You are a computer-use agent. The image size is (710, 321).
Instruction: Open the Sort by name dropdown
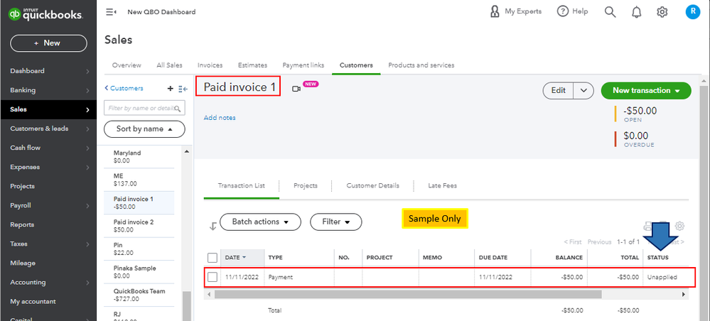click(x=144, y=129)
